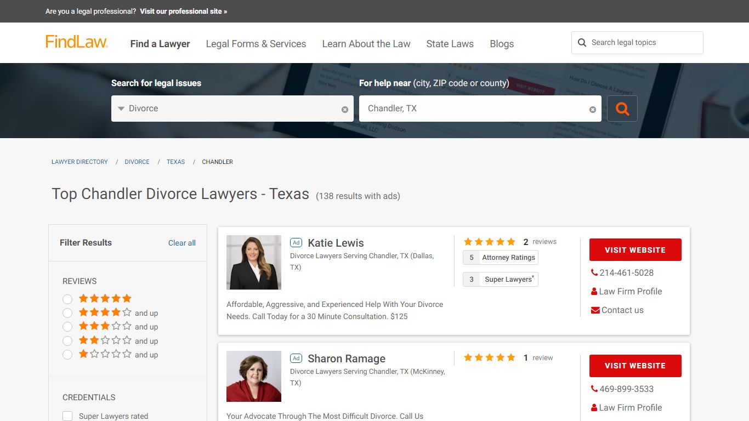Click Katie Lewis profile photo
This screenshot has height=421, width=749.
click(254, 263)
